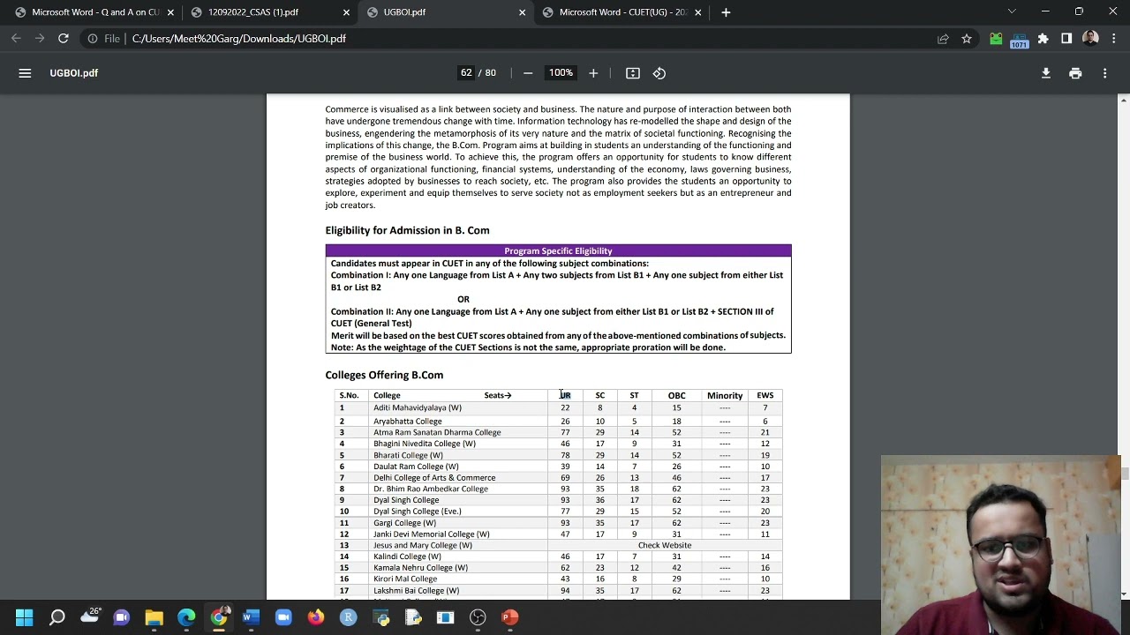Launch Microsoft Edge from the taskbar
Image resolution: width=1130 pixels, height=635 pixels.
click(186, 617)
